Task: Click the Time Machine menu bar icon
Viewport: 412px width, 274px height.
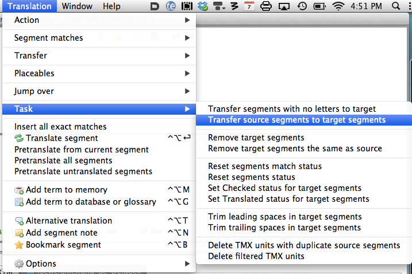Action: (x=302, y=6)
